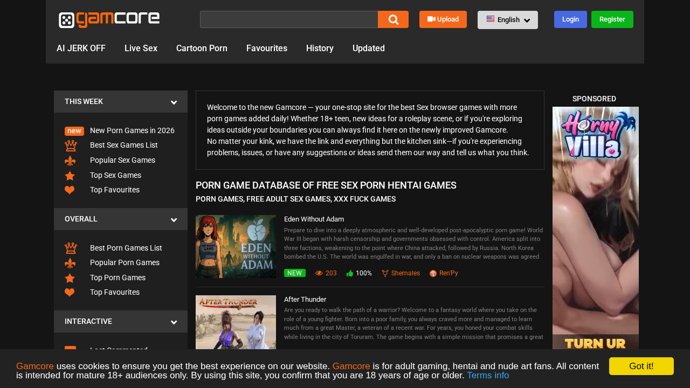Open Popular Sex Games link
This screenshot has height=388, width=690.
click(122, 160)
